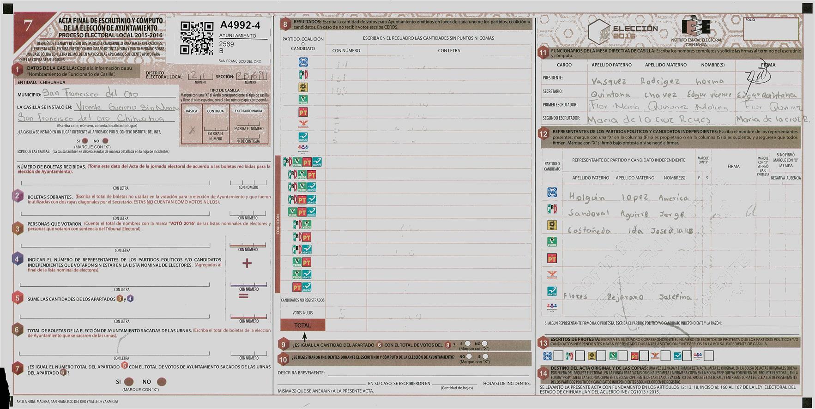Viewport: 815px width, 409px height.
Task: Click the red TOTAL cell
Action: [302, 325]
